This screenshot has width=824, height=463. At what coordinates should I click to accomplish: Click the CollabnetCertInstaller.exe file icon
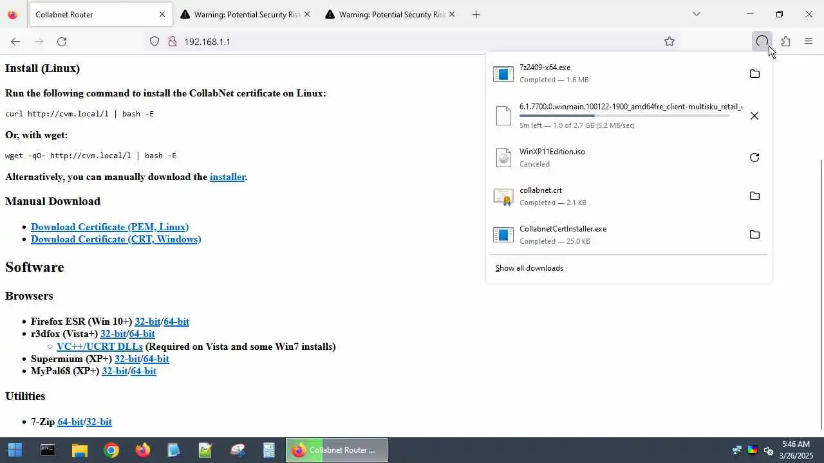[x=503, y=235]
